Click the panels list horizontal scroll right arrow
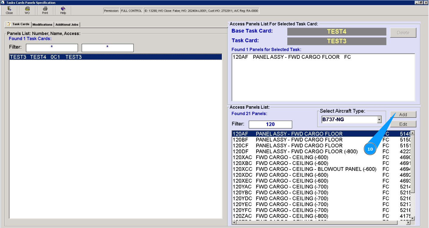The width and height of the screenshot is (429, 228). [408, 223]
